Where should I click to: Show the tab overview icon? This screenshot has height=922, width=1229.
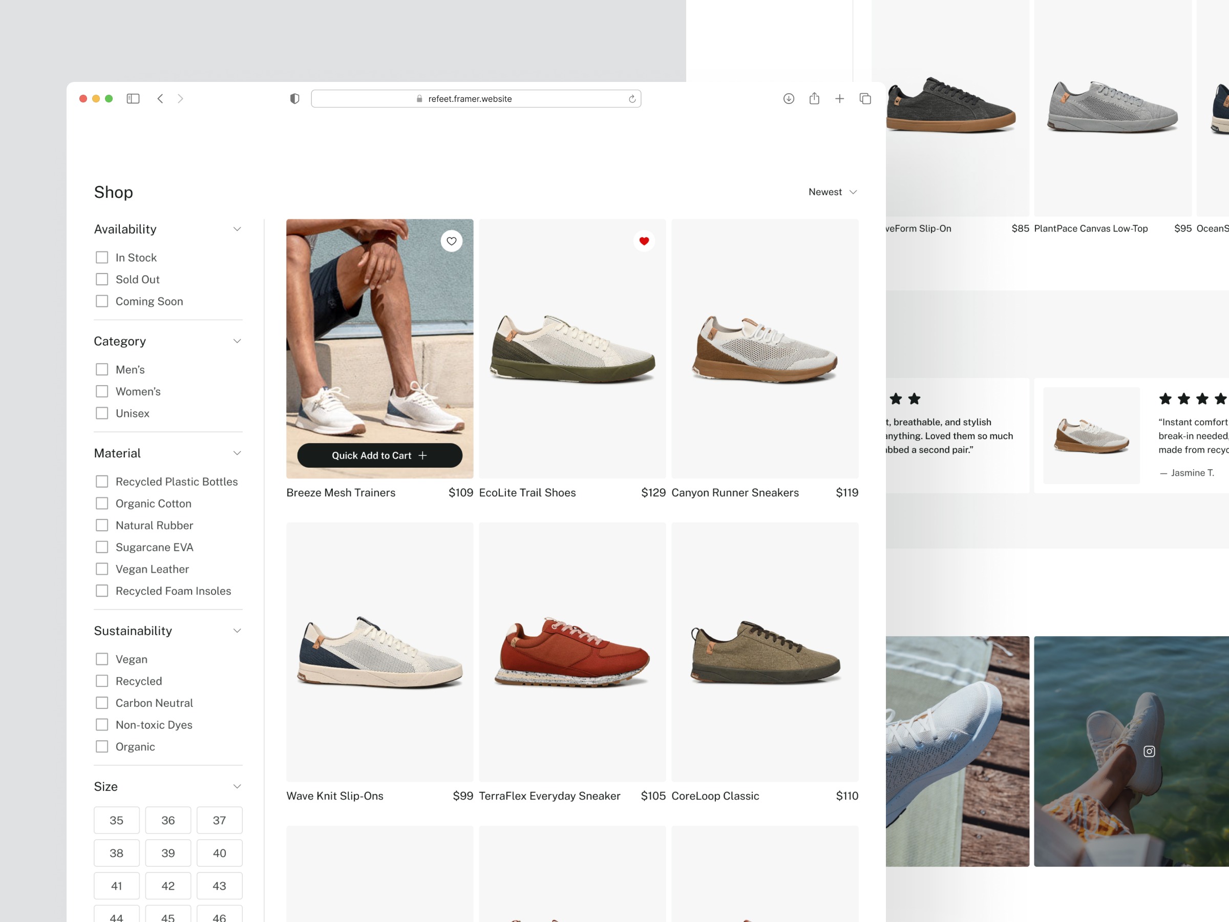pyautogui.click(x=865, y=98)
